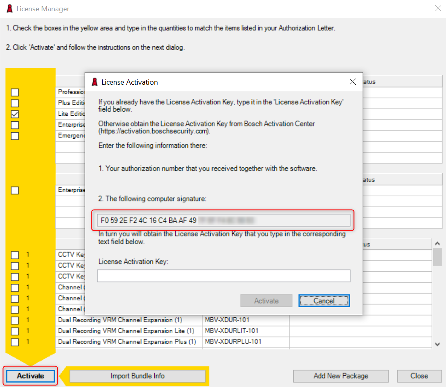Screen dimensions: 446x387
Task: Enable the Professional edition checkbox
Action: click(15, 93)
